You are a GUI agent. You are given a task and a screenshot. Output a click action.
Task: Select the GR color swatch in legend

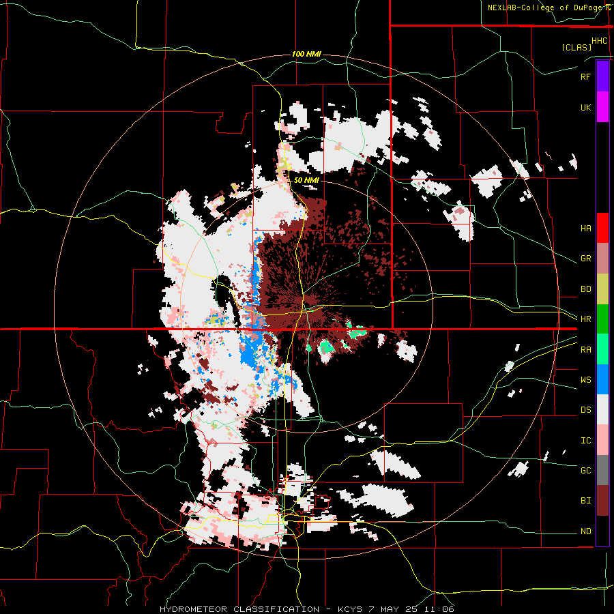point(602,259)
